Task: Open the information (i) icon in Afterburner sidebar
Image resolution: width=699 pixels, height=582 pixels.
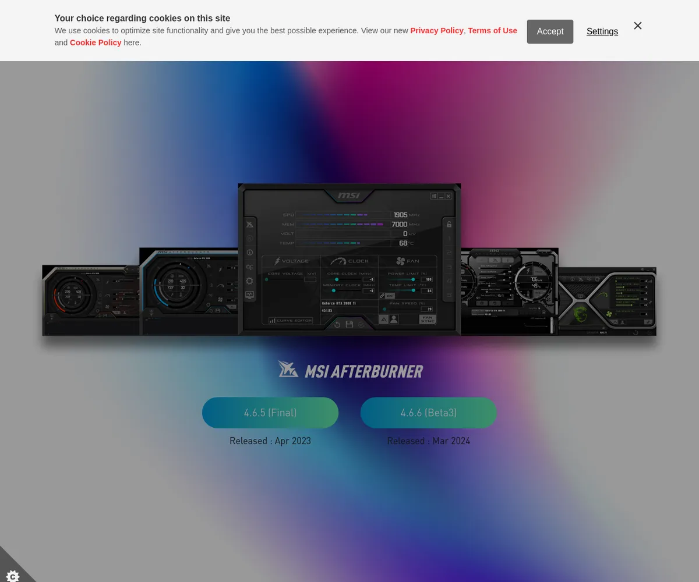Action: [250, 253]
